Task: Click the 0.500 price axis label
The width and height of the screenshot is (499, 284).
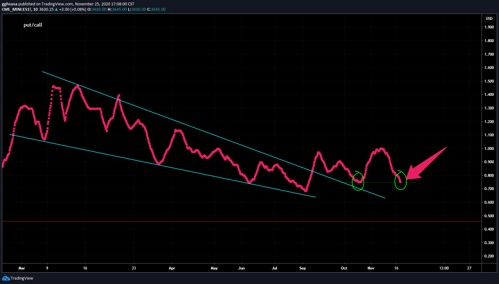Action: click(489, 216)
